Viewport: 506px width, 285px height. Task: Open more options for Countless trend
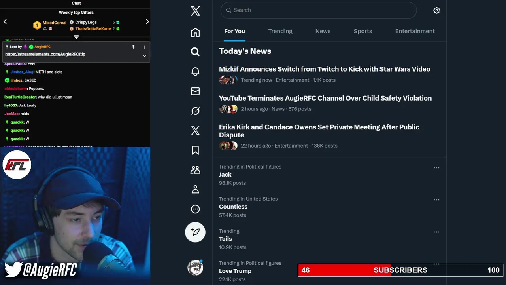(436, 200)
